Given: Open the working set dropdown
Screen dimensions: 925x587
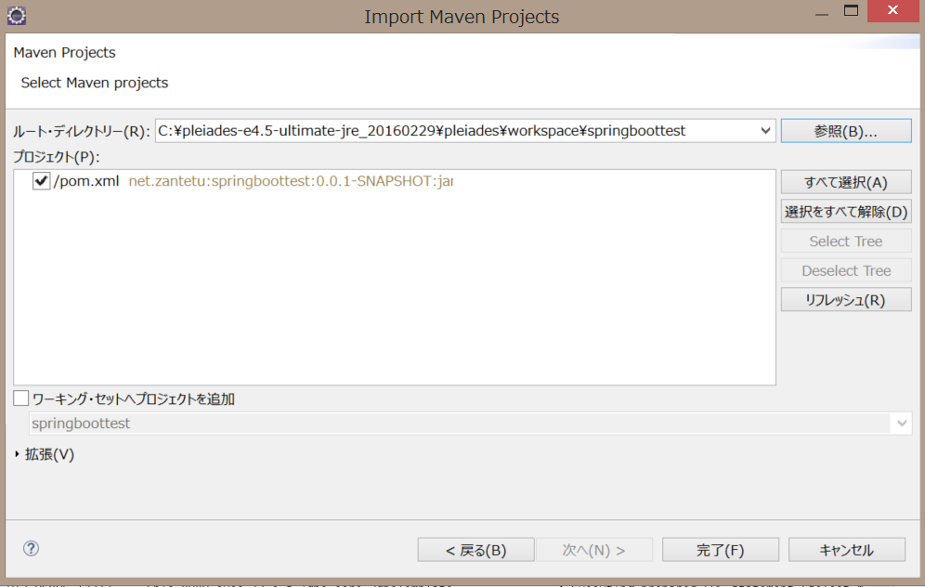Looking at the screenshot, I should [x=900, y=423].
